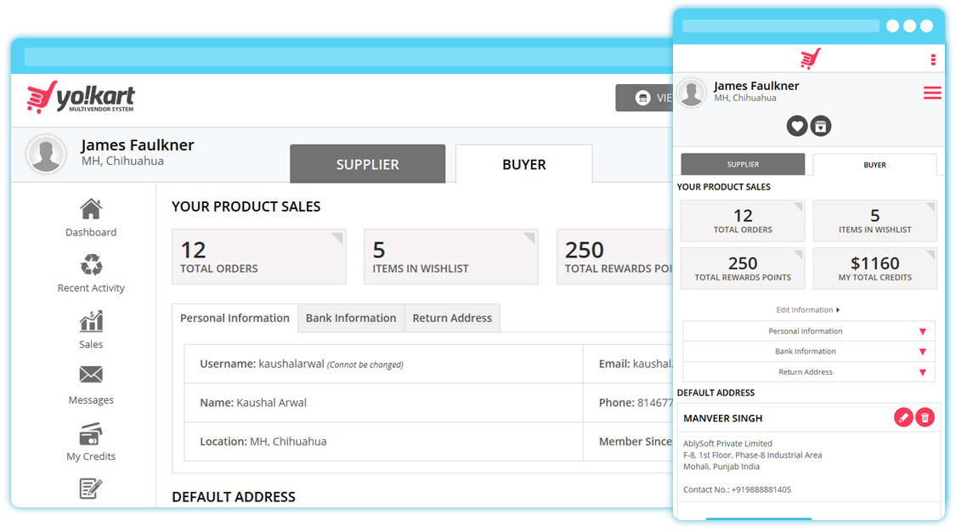Viewport: 956px width, 532px height.
Task: Open My Credits
Action: (91, 443)
